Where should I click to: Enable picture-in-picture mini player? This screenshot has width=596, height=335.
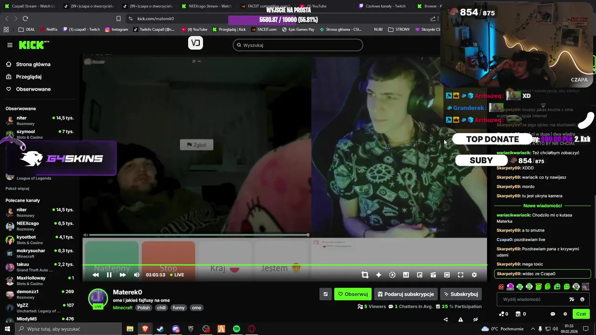[420, 275]
